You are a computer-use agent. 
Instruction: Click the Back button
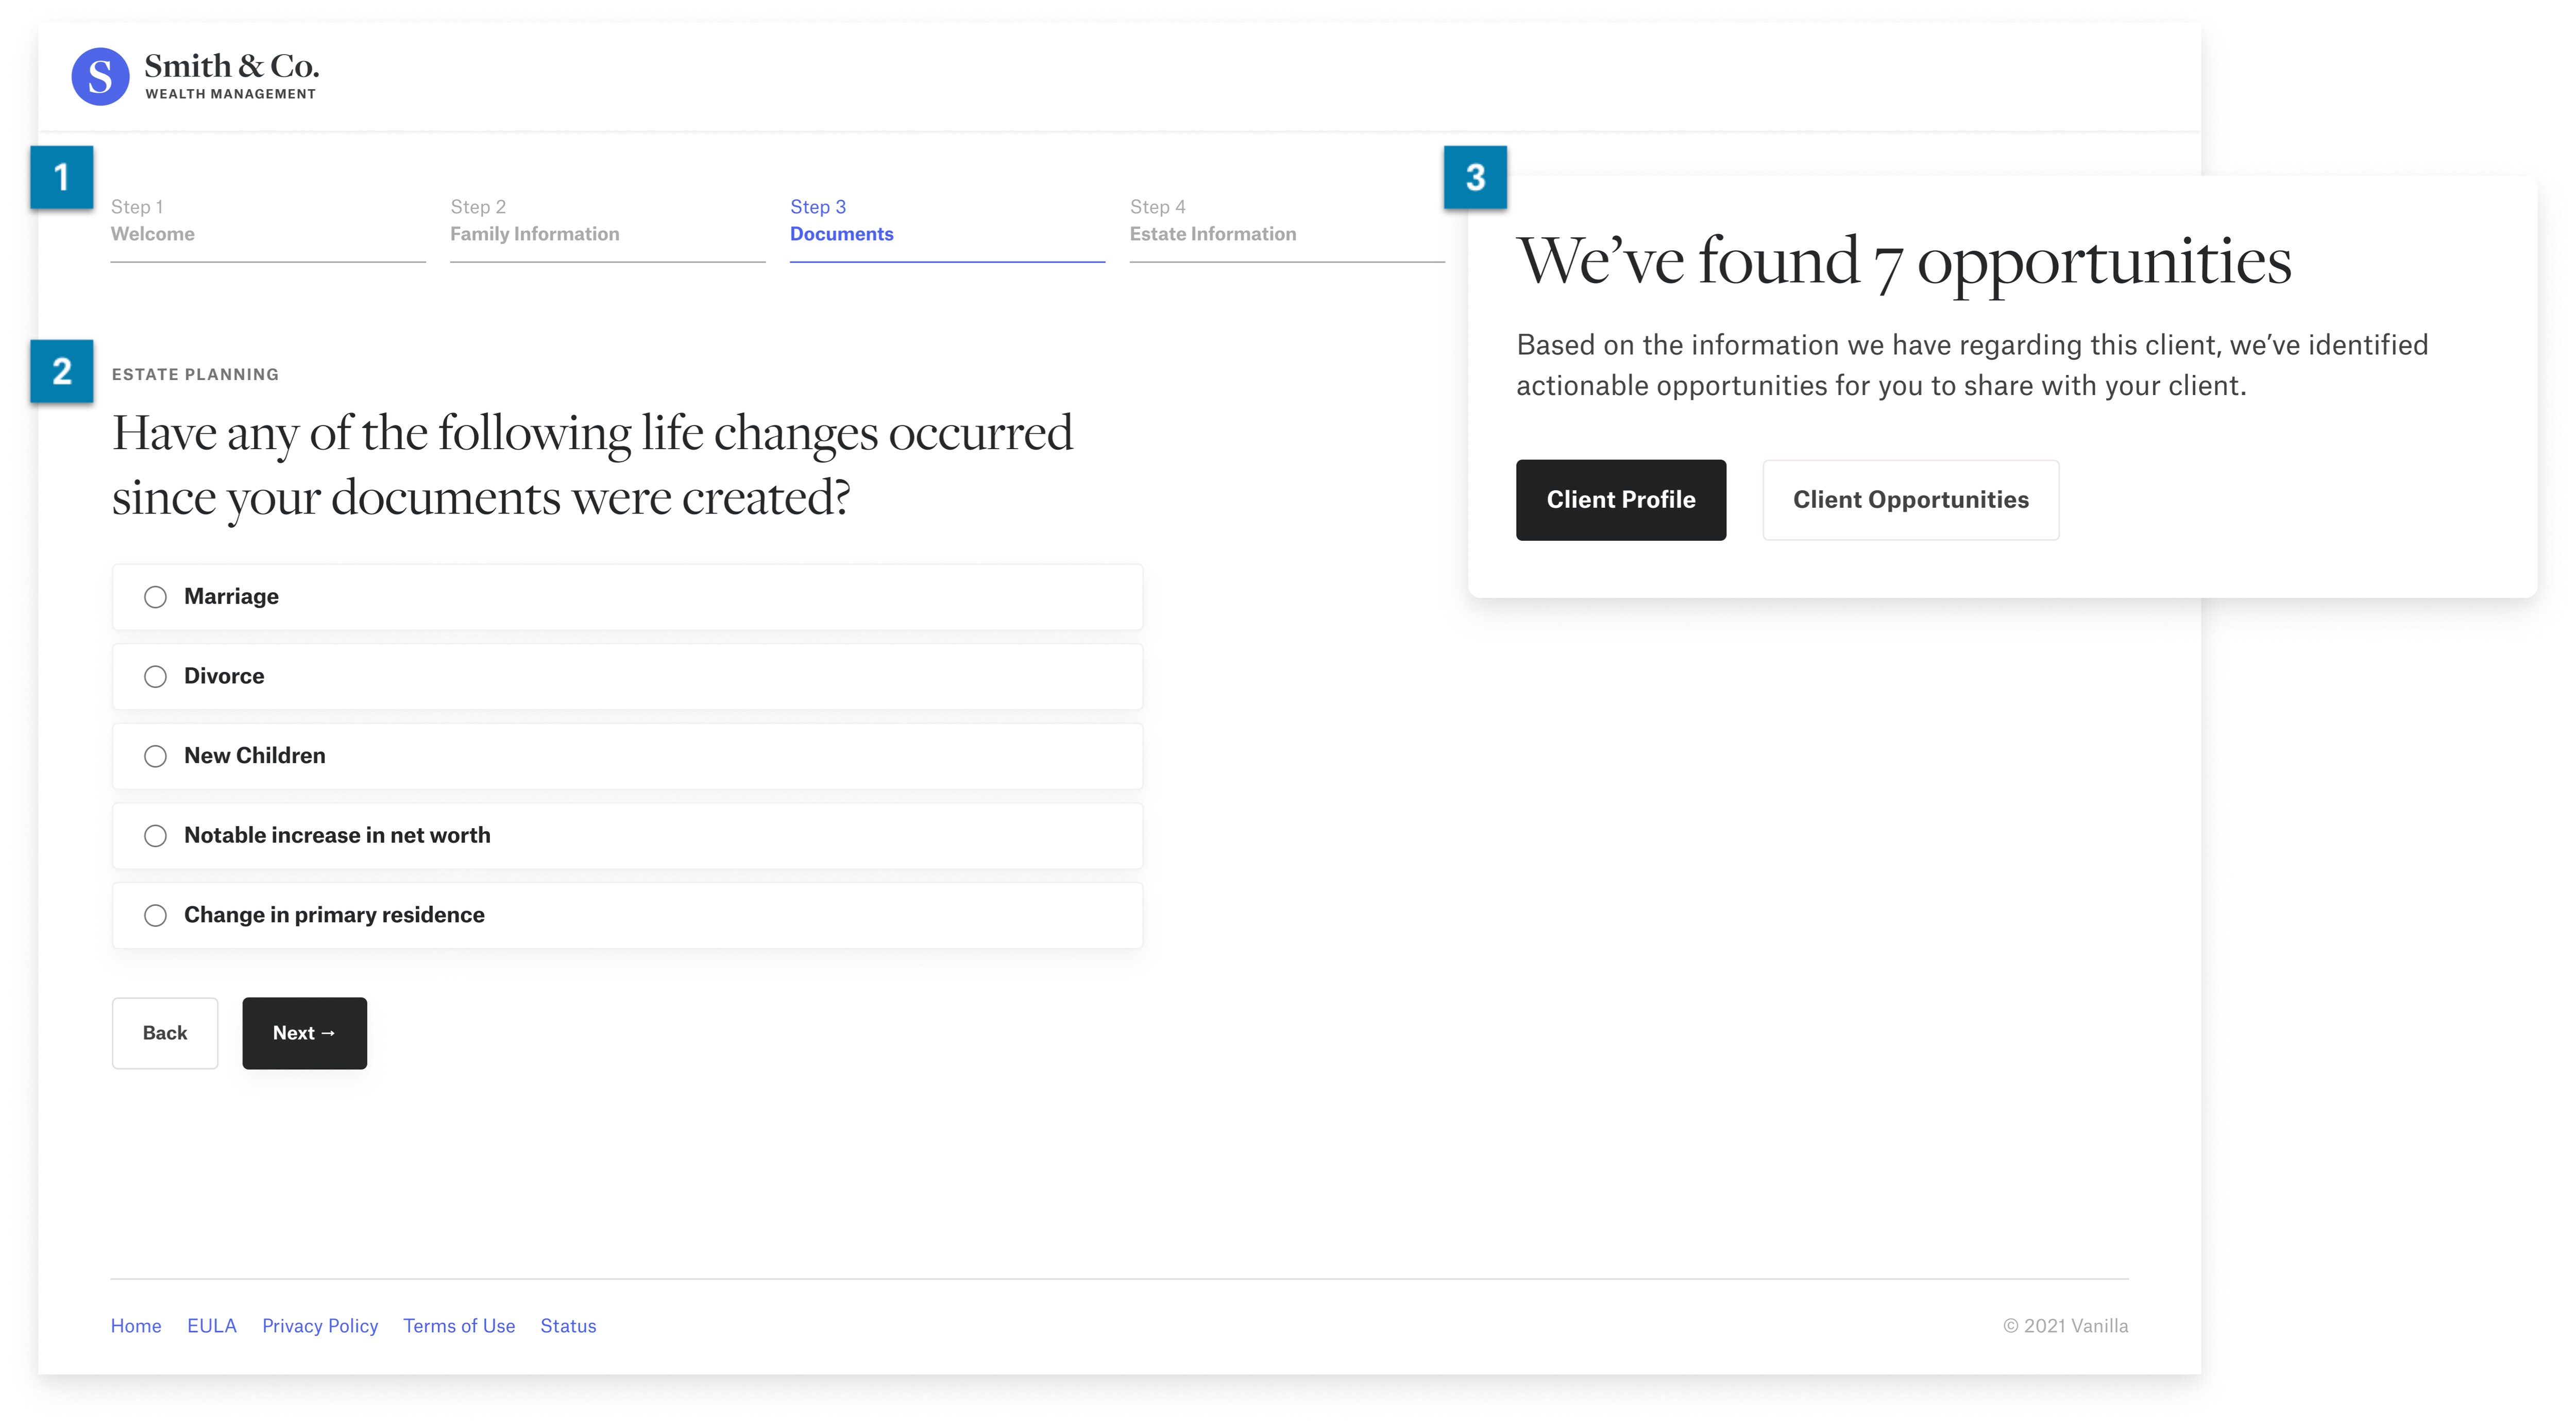pos(165,1033)
